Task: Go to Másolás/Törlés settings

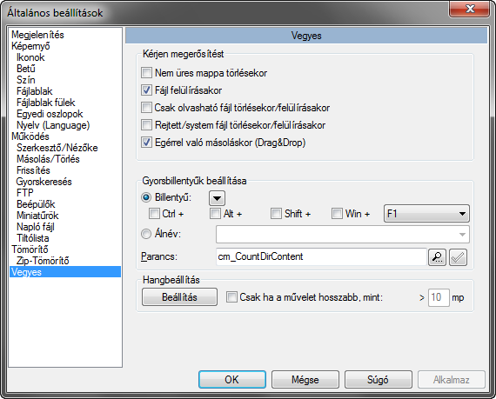Action: pos(48,159)
